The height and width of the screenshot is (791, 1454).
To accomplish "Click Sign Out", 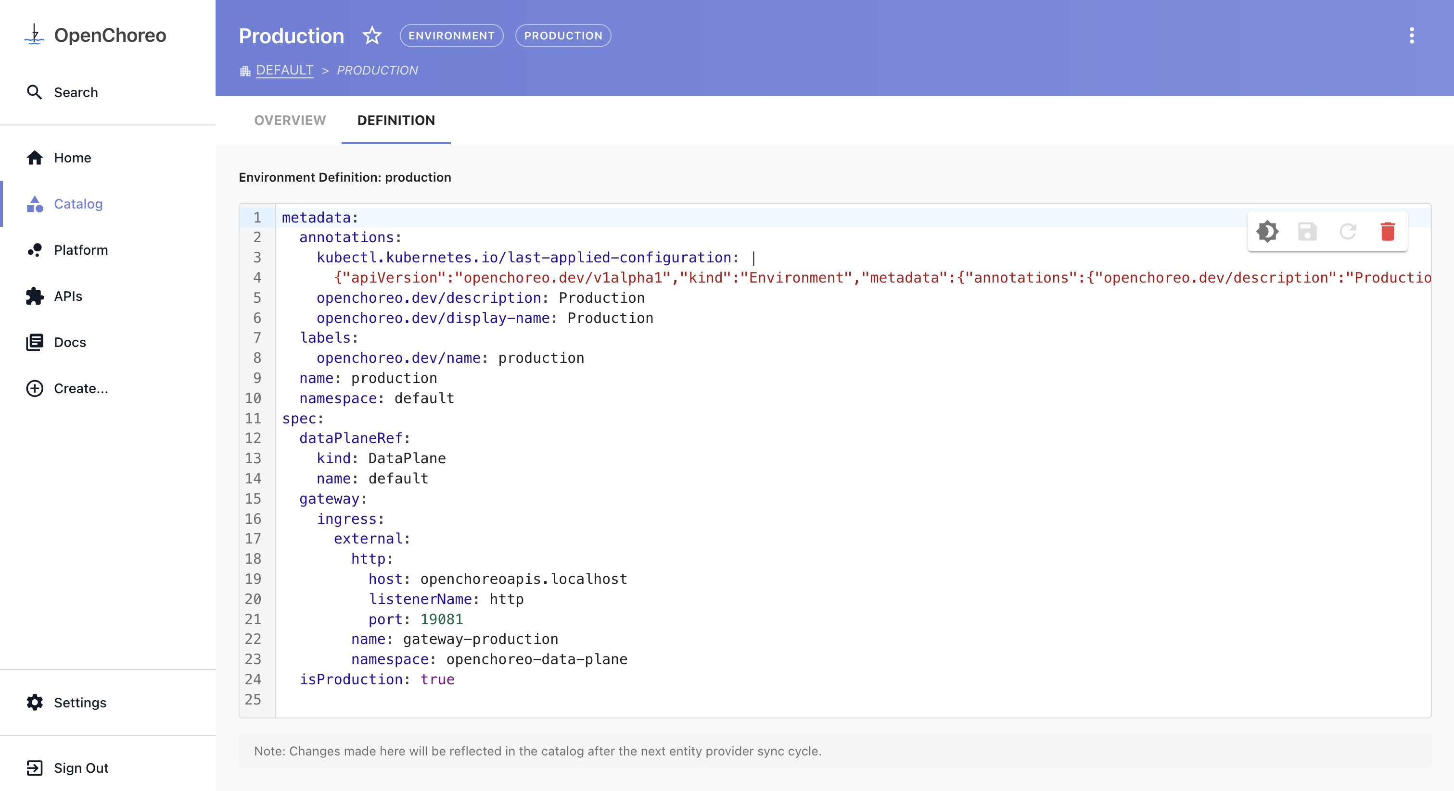I will point(81,768).
